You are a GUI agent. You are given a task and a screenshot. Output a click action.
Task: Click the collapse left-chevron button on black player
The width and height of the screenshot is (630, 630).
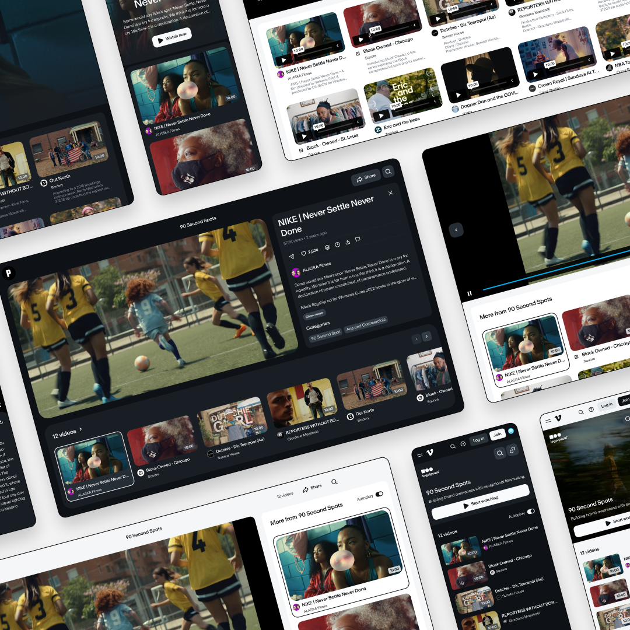456,230
